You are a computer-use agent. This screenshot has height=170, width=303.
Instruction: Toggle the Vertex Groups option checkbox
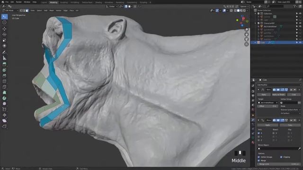(259, 157)
